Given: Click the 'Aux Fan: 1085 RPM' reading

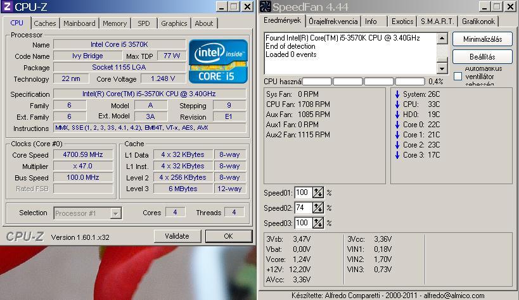Looking at the screenshot, I should 298,115.
